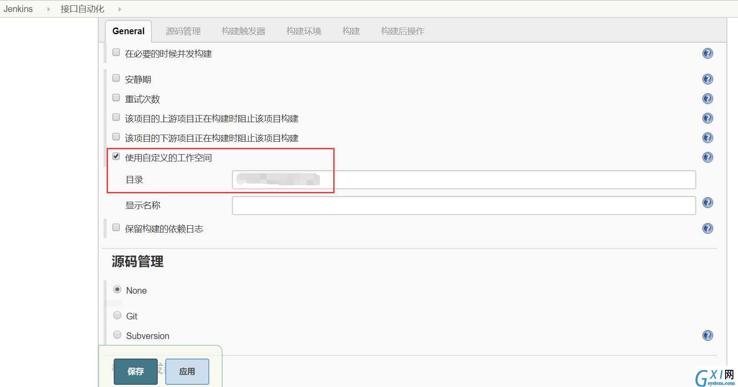Show help for 下游项目正在构建时阻止 option
Image resolution: width=738 pixels, height=387 pixels.
pos(707,138)
